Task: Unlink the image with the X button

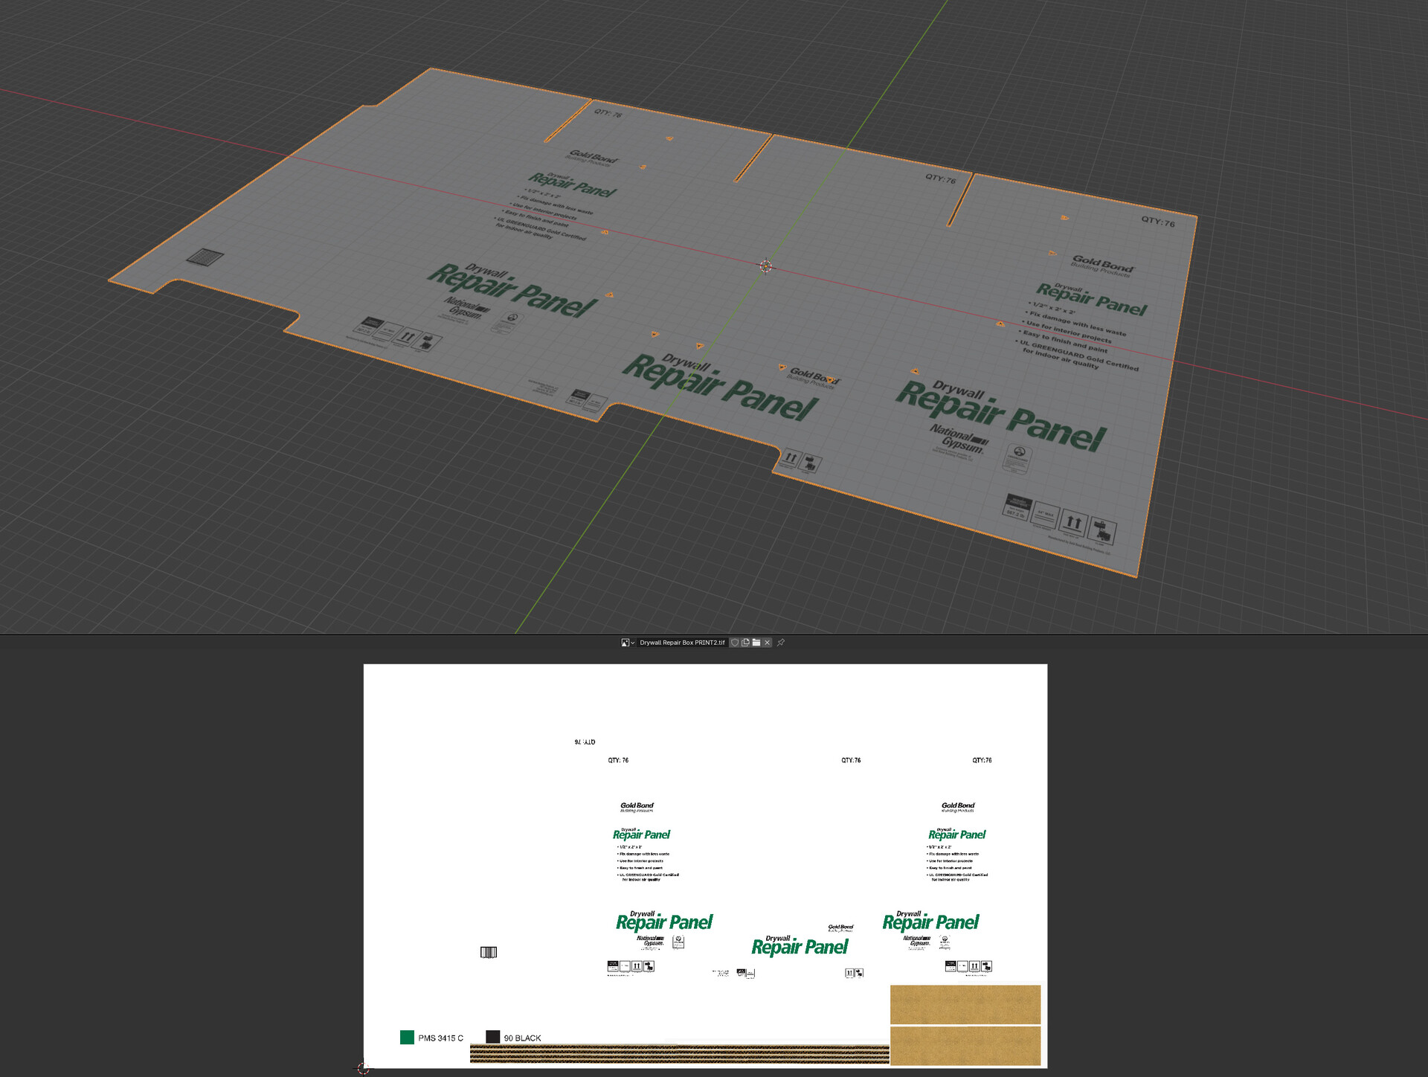Action: click(x=768, y=643)
